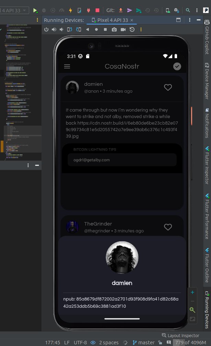Click damien's npub key text

click(x=121, y=303)
